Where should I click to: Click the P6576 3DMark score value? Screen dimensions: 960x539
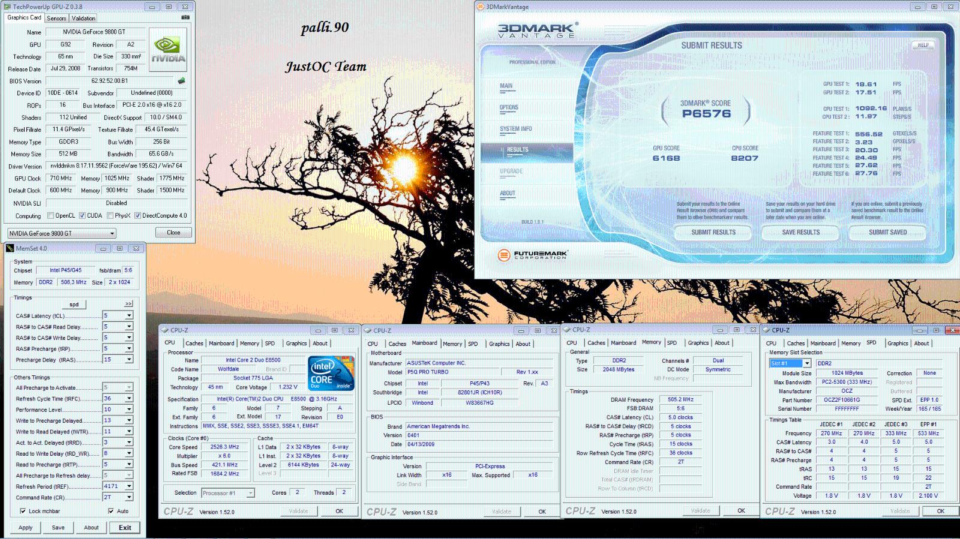(x=706, y=114)
